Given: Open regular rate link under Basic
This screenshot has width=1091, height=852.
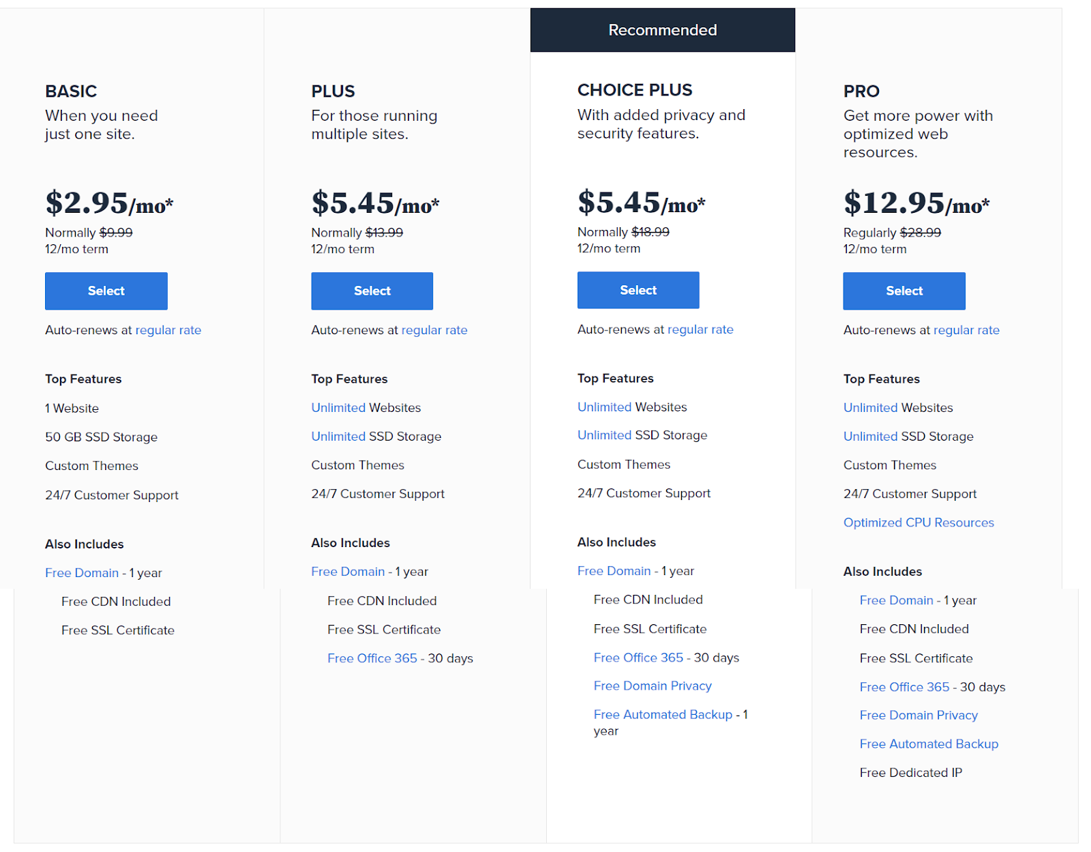Looking at the screenshot, I should 168,330.
